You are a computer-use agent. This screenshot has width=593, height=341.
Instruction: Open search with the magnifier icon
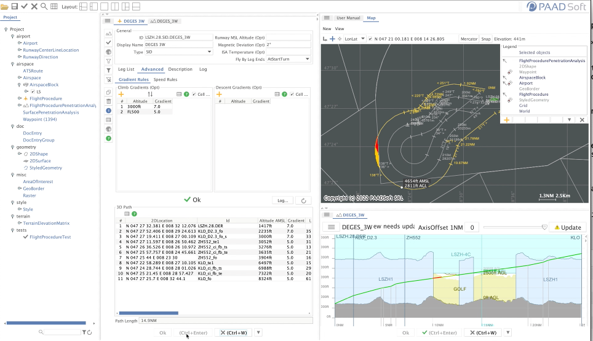(44, 6)
